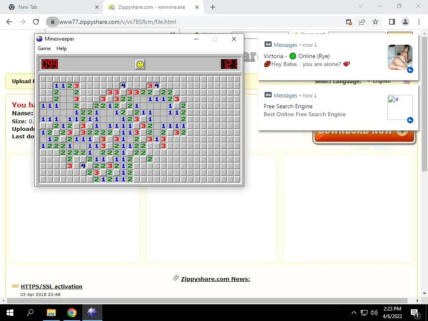The height and width of the screenshot is (321, 428).
Task: Click the Zippyshare.com News heading link
Action: [x=215, y=279]
